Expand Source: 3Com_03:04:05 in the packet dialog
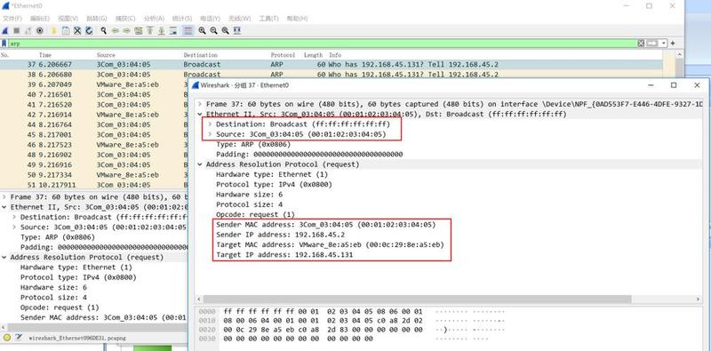Viewport: 711px width, 351px height. pos(210,134)
